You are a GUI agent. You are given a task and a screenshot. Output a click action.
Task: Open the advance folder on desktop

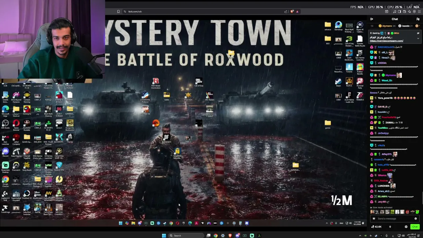pos(328,26)
